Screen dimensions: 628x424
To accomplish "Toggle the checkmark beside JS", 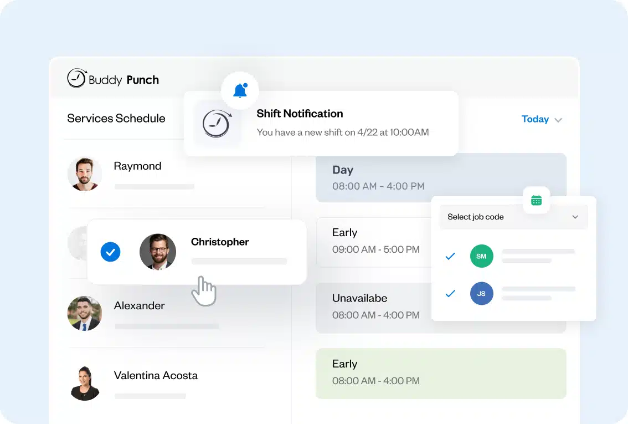I will [450, 294].
